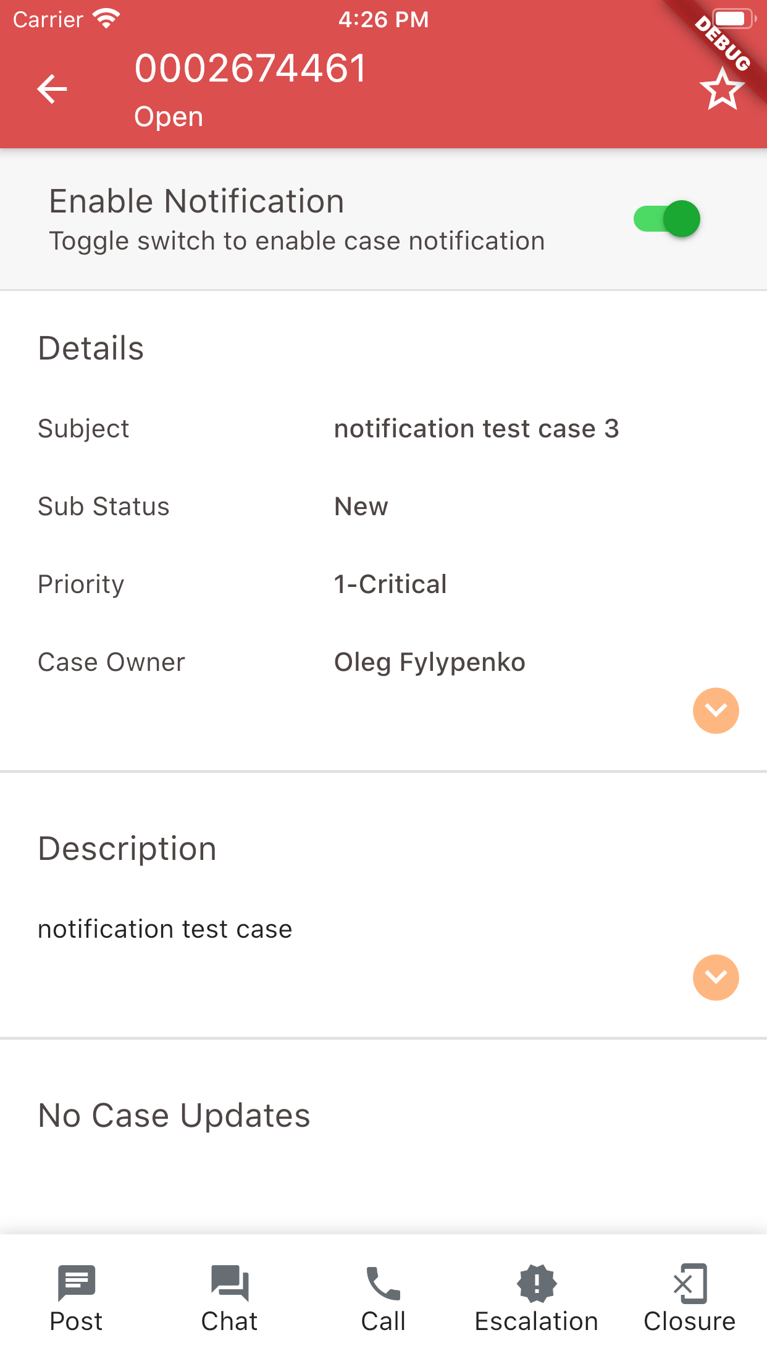Tap the Enable Notification heading
Screen dimensions: 767x1364
pyautogui.click(x=196, y=201)
